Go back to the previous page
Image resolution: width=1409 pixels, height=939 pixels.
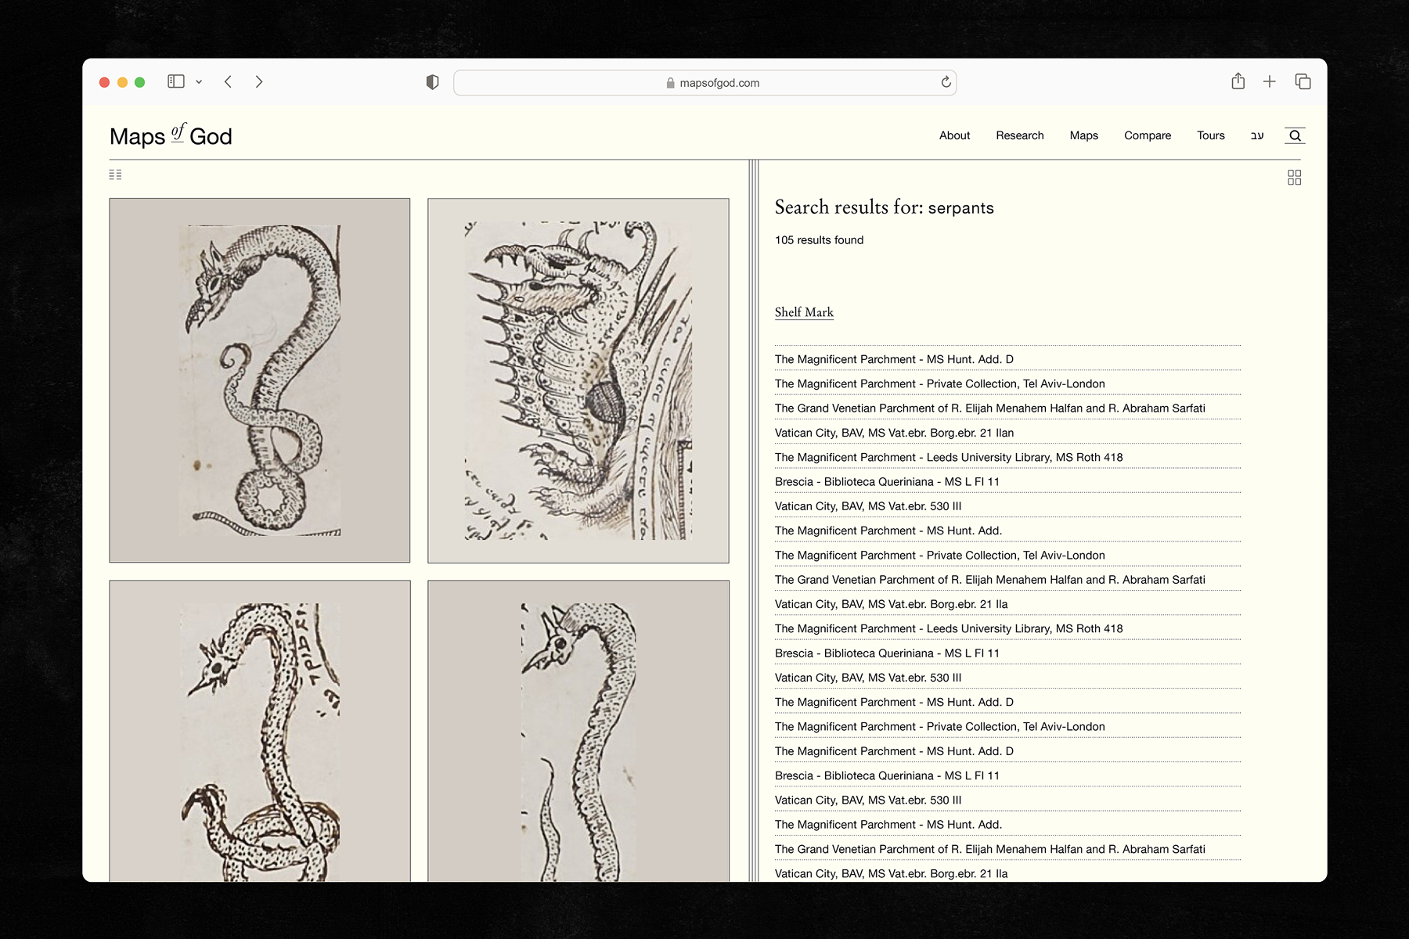pyautogui.click(x=228, y=82)
